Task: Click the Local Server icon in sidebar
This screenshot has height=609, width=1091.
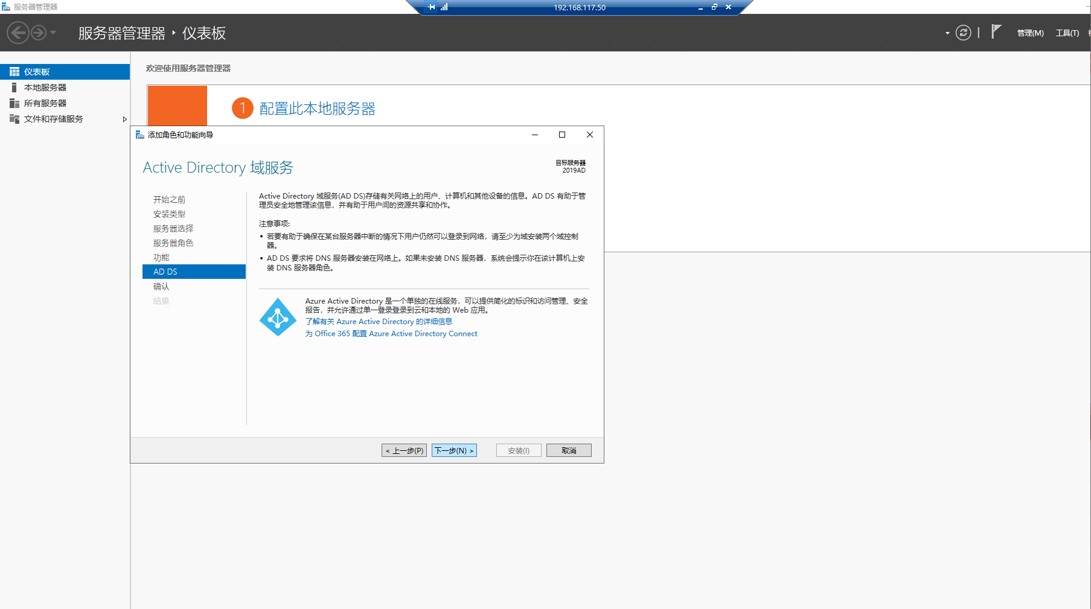Action: [x=14, y=88]
